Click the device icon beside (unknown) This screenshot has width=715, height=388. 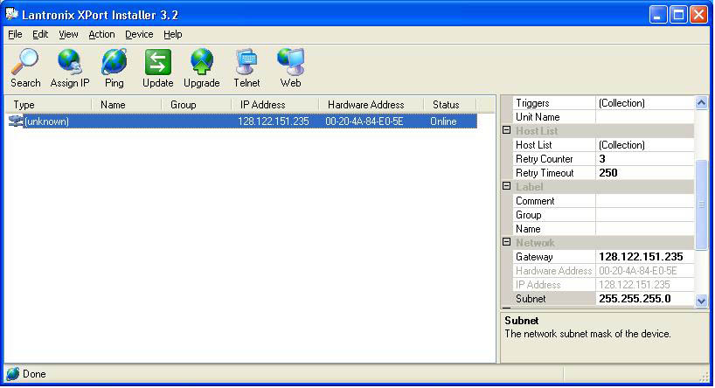[16, 121]
